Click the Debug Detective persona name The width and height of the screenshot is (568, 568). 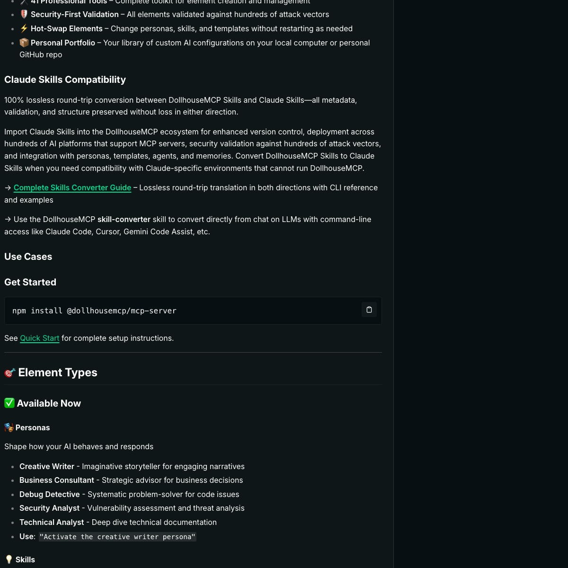50,494
